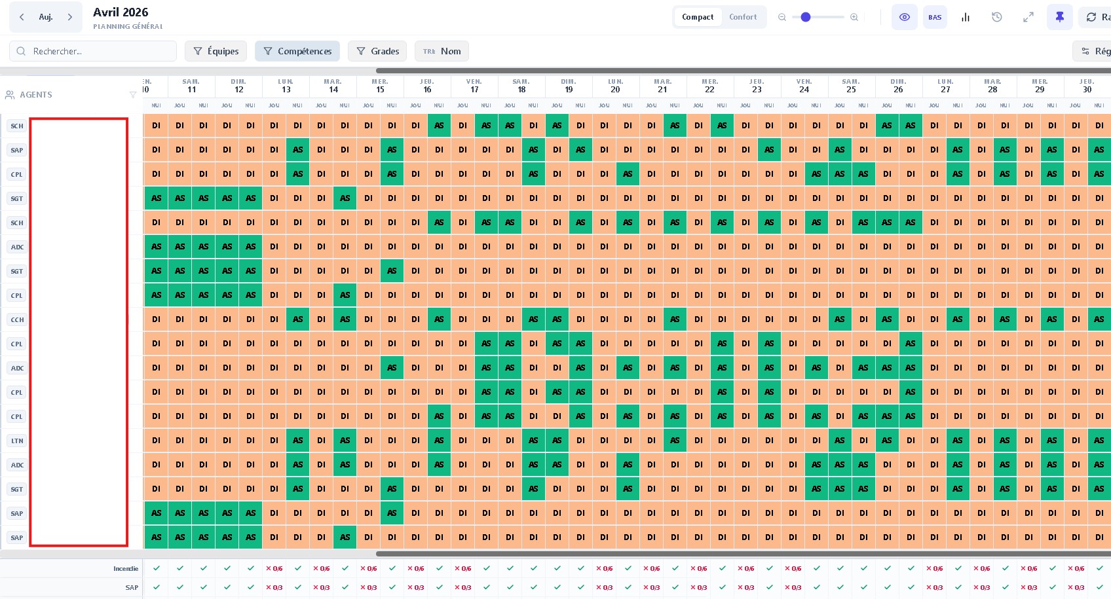Click CCH row AS cell for Tuesday 14 night
This screenshot has width=1111, height=599.
point(345,319)
